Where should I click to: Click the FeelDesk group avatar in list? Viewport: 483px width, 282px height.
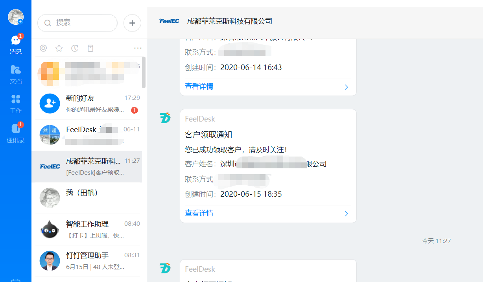point(50,135)
